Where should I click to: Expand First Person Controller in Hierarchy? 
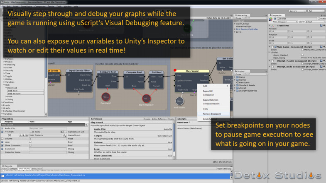(235, 29)
